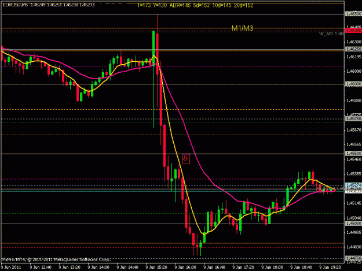The height and width of the screenshot is (271, 362).
Task: Click the 9 Jun 2011 date label
Action: 11,268
